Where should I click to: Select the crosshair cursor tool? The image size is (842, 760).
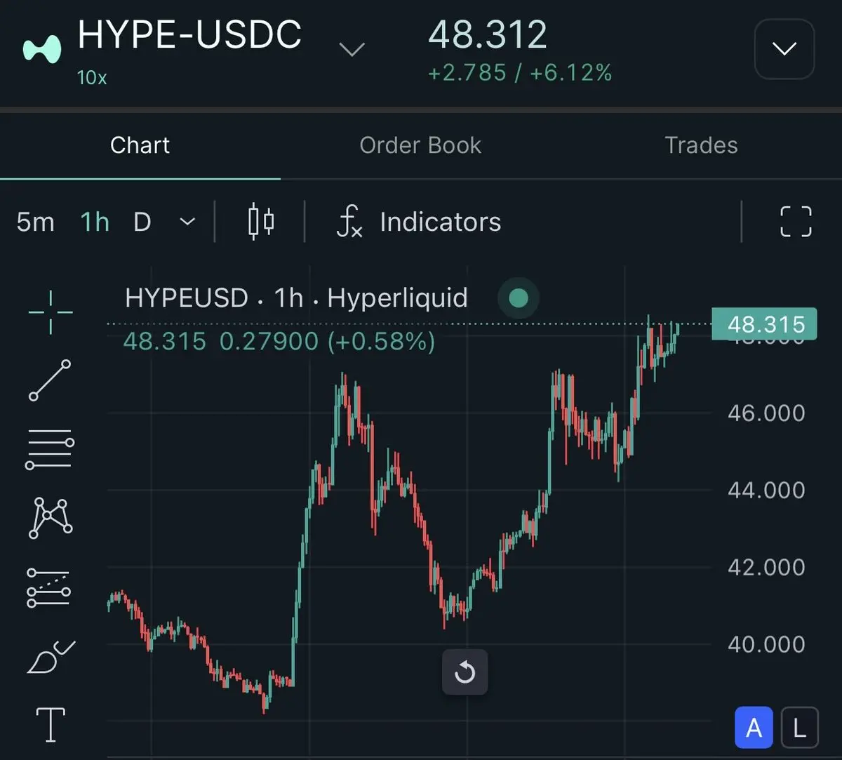(x=51, y=312)
